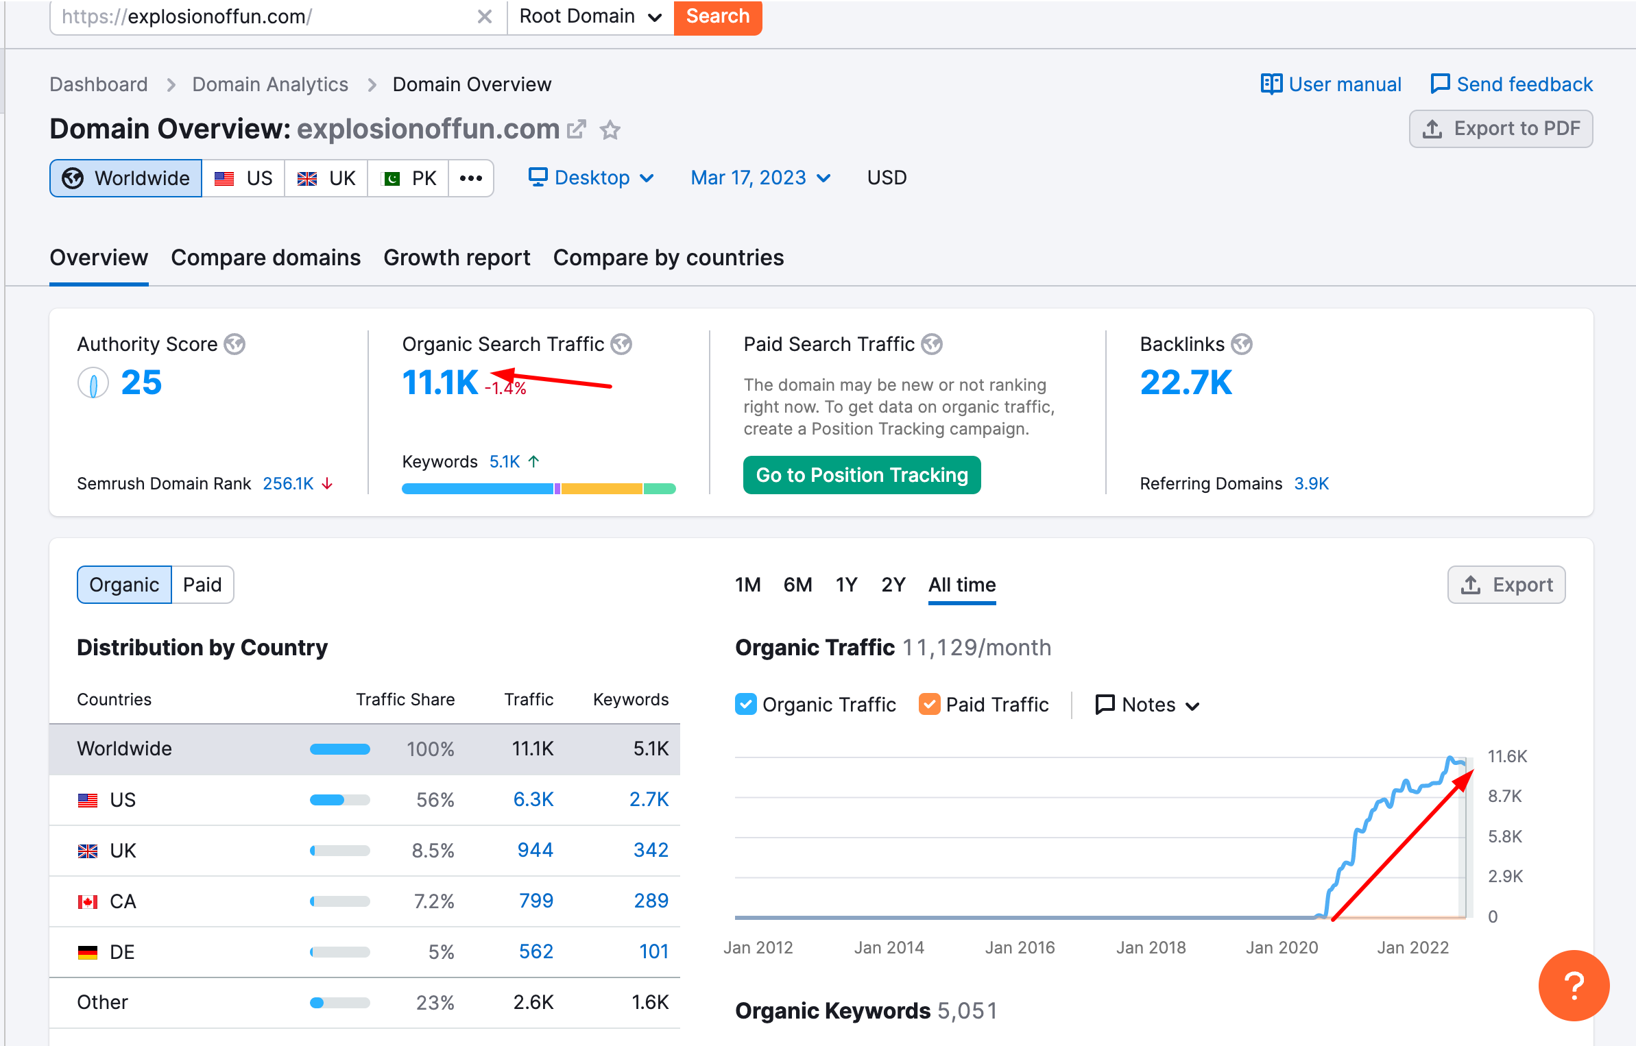Set chart range to All time
Image resolution: width=1636 pixels, height=1046 pixels.
point(962,585)
